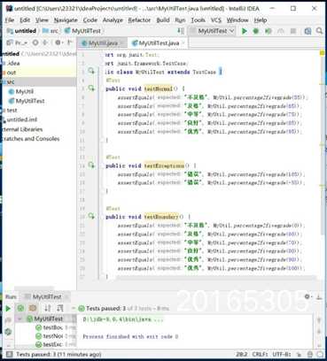Click run gutter icon beside testException method

(91, 165)
